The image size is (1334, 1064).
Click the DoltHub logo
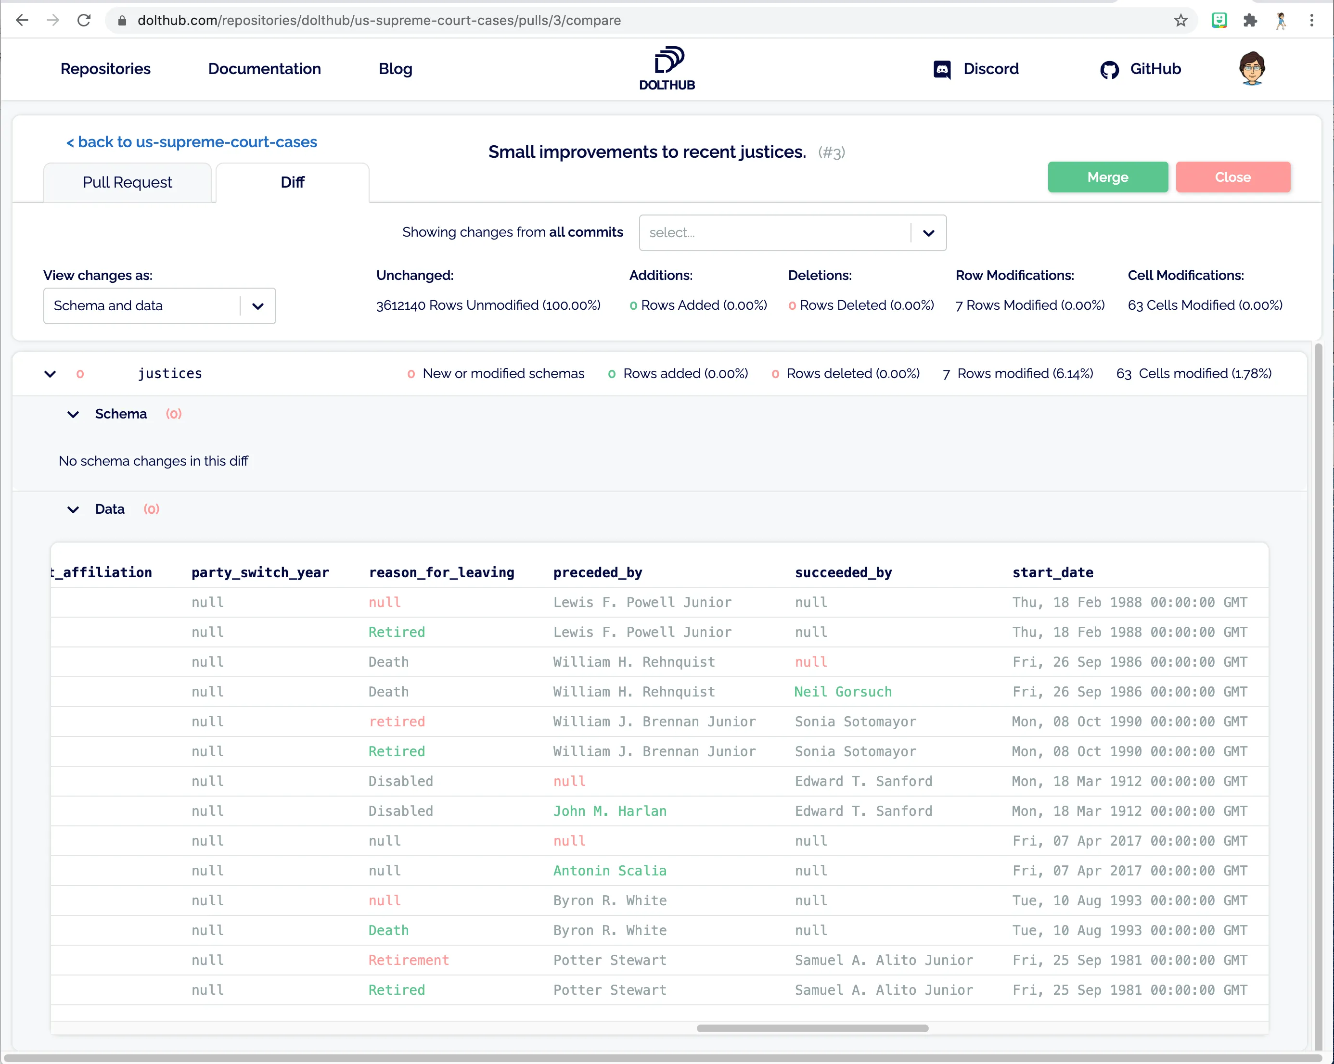tap(667, 68)
